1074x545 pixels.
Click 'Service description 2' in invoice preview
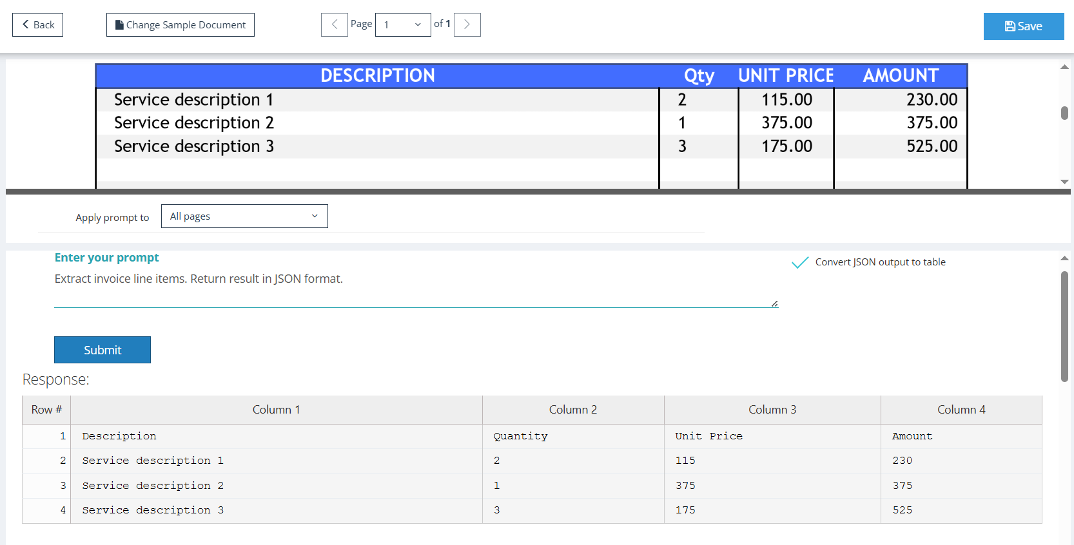(x=194, y=122)
